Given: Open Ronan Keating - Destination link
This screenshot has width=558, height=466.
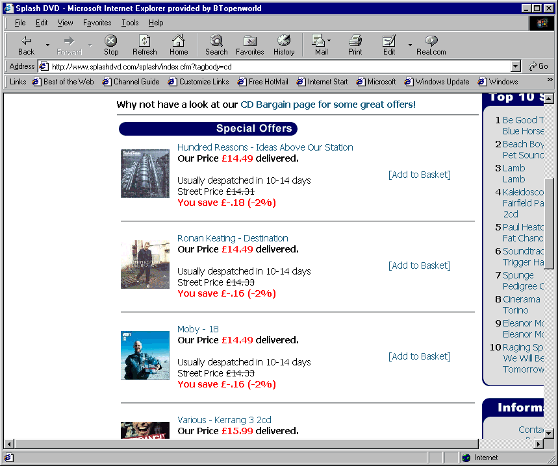Looking at the screenshot, I should 233,238.
